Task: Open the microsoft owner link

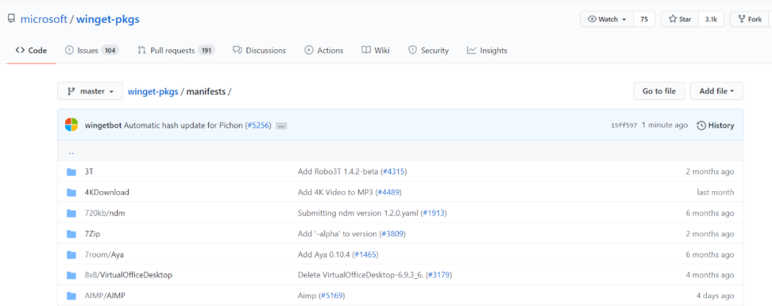Action: pyautogui.click(x=44, y=19)
